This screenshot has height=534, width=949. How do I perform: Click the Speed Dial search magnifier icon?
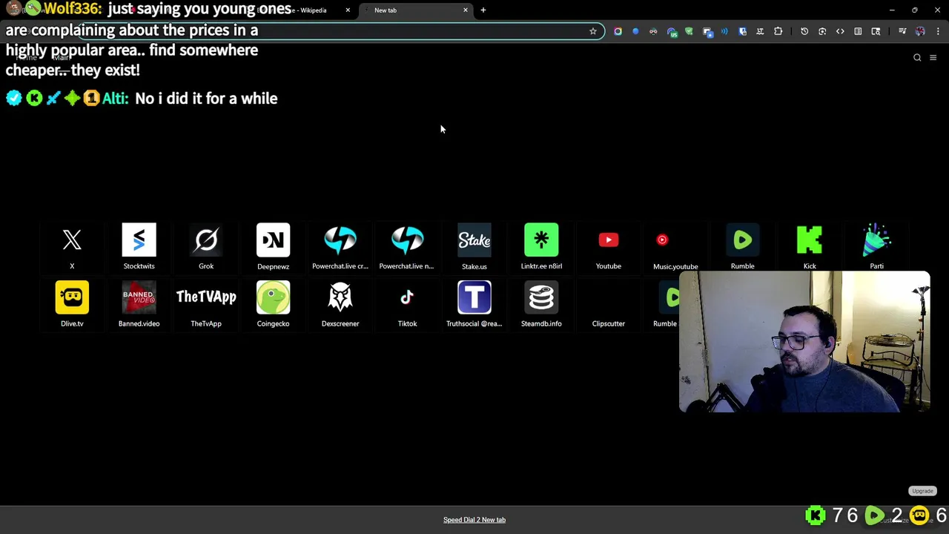pos(917,57)
